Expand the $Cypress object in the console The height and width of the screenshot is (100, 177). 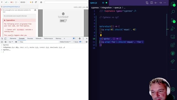4,47
